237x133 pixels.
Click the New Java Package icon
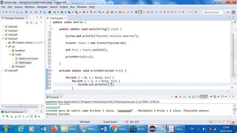108,12
